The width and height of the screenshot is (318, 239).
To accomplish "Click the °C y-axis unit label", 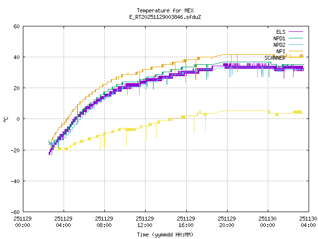I will 5,119.
